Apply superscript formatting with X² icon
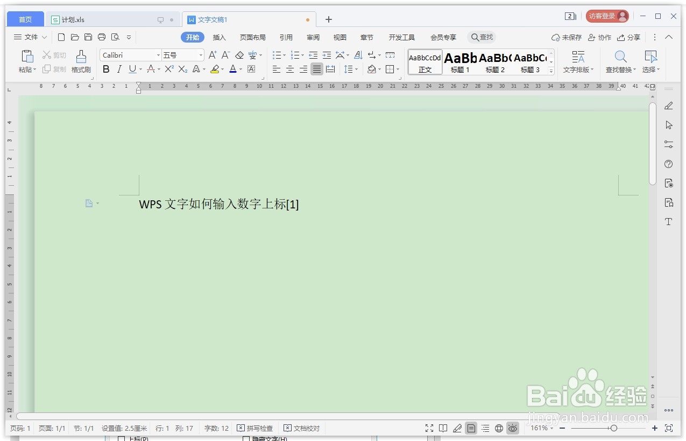Image resolution: width=686 pixels, height=441 pixels. (x=167, y=69)
